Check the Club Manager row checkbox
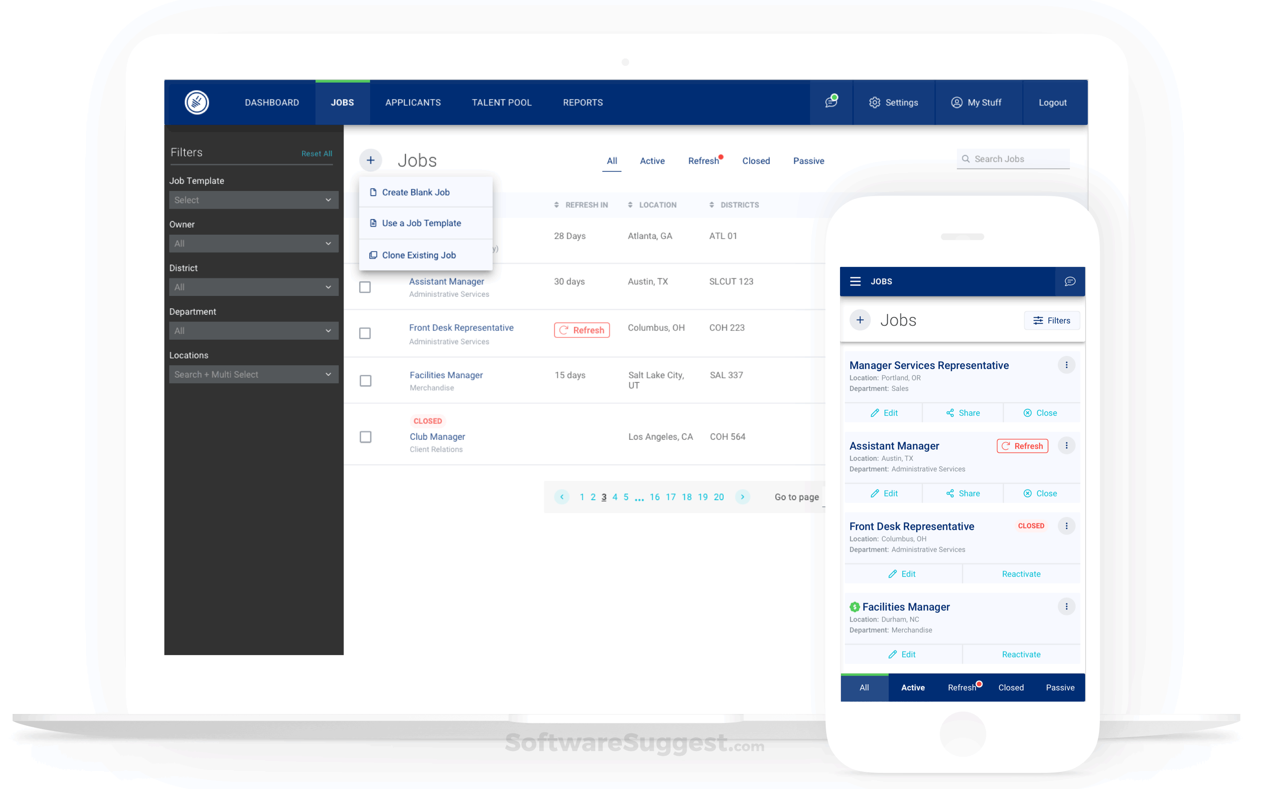The height and width of the screenshot is (789, 1269). click(365, 437)
